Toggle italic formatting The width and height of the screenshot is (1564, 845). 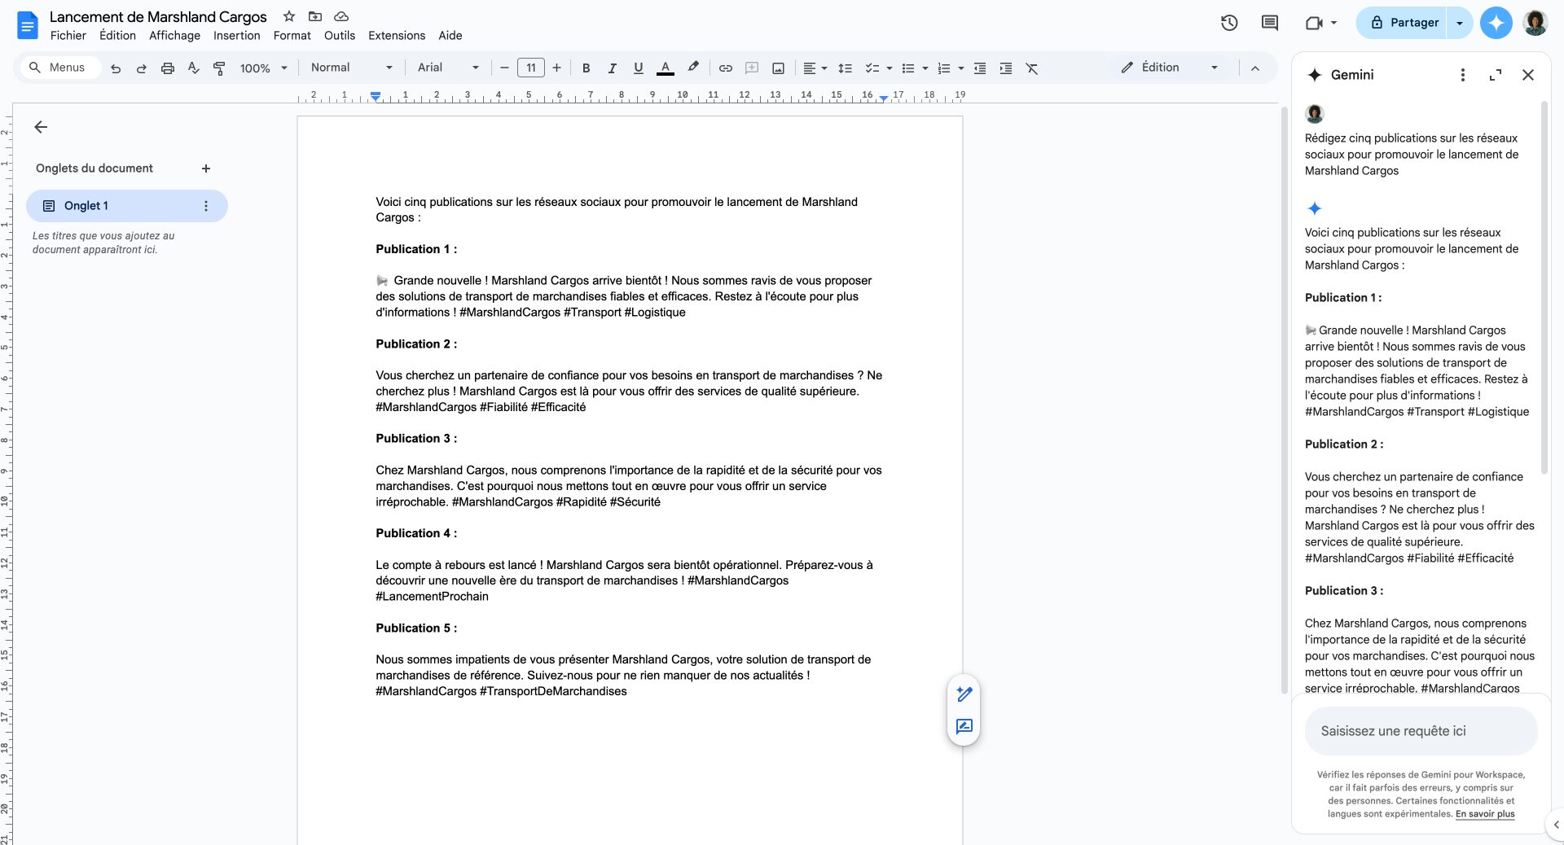[612, 68]
